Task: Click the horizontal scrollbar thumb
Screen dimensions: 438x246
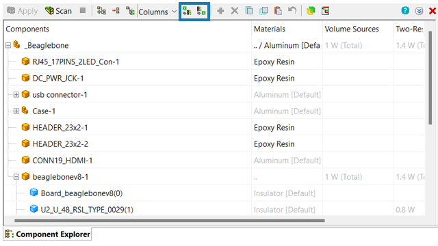Action: pyautogui.click(x=170, y=221)
